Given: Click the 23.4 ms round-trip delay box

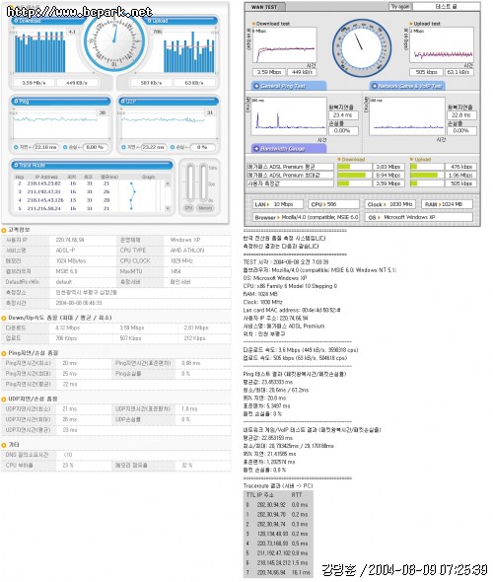Looking at the screenshot, I should (x=343, y=115).
